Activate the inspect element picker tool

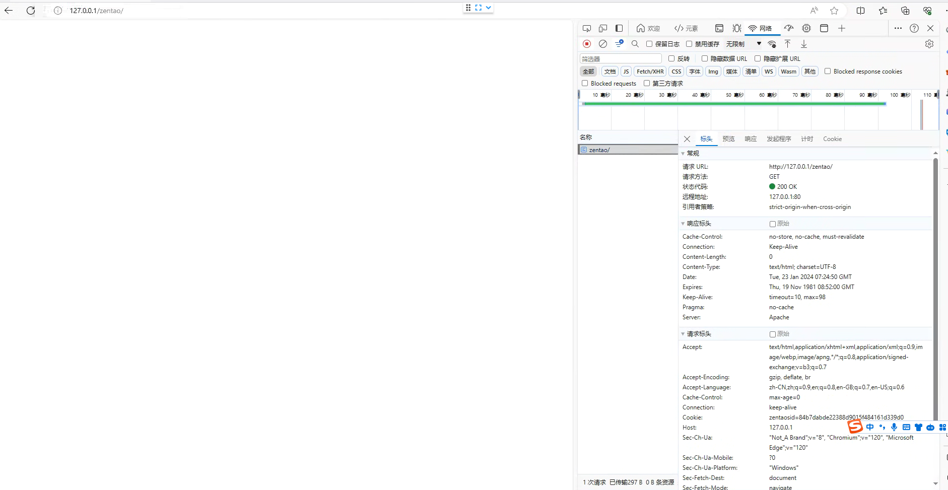587,28
